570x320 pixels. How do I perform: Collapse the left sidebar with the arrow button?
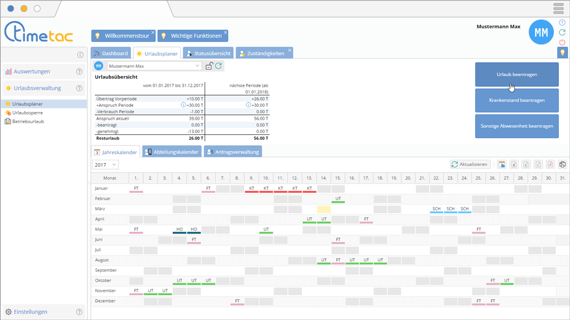point(80,55)
